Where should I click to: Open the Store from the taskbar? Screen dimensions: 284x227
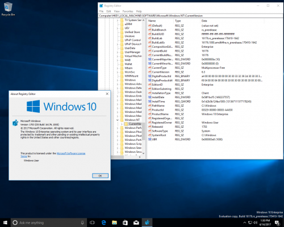coord(125,222)
